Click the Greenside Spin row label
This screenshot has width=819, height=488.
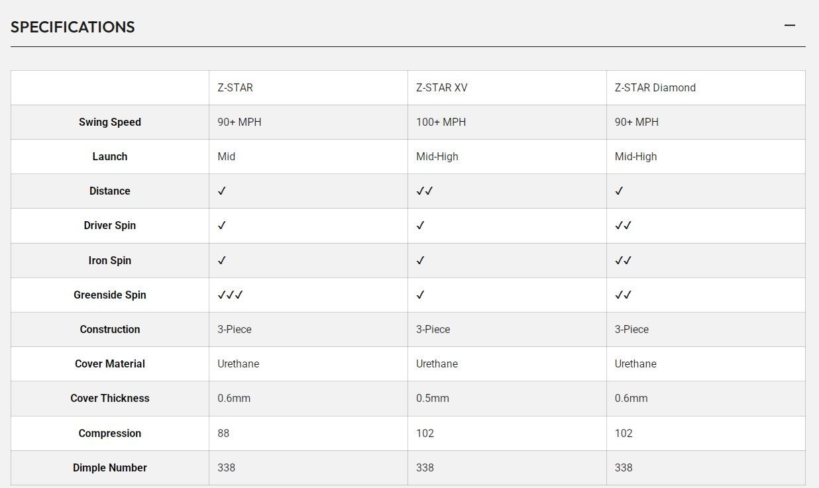click(110, 295)
